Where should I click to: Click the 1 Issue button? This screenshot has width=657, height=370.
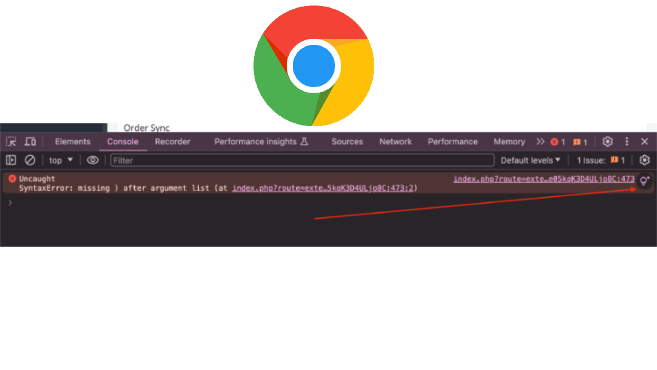(601, 160)
